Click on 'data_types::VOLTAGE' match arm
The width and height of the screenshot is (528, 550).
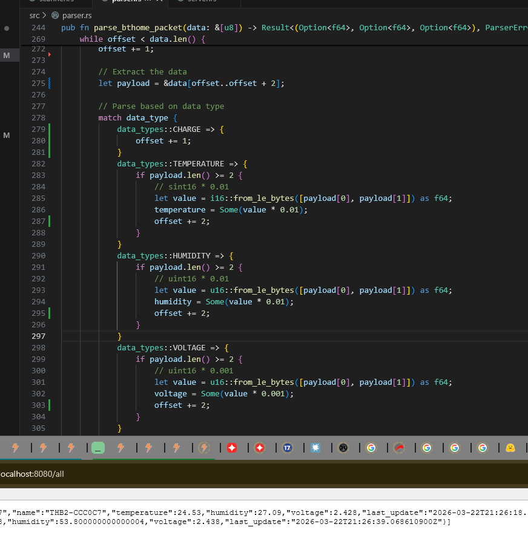(x=161, y=347)
